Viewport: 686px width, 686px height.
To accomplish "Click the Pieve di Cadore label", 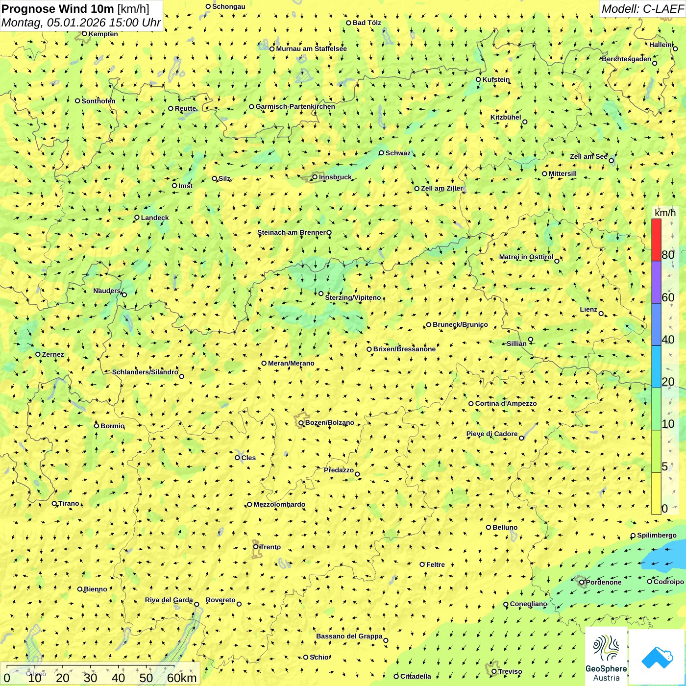I will (x=492, y=434).
